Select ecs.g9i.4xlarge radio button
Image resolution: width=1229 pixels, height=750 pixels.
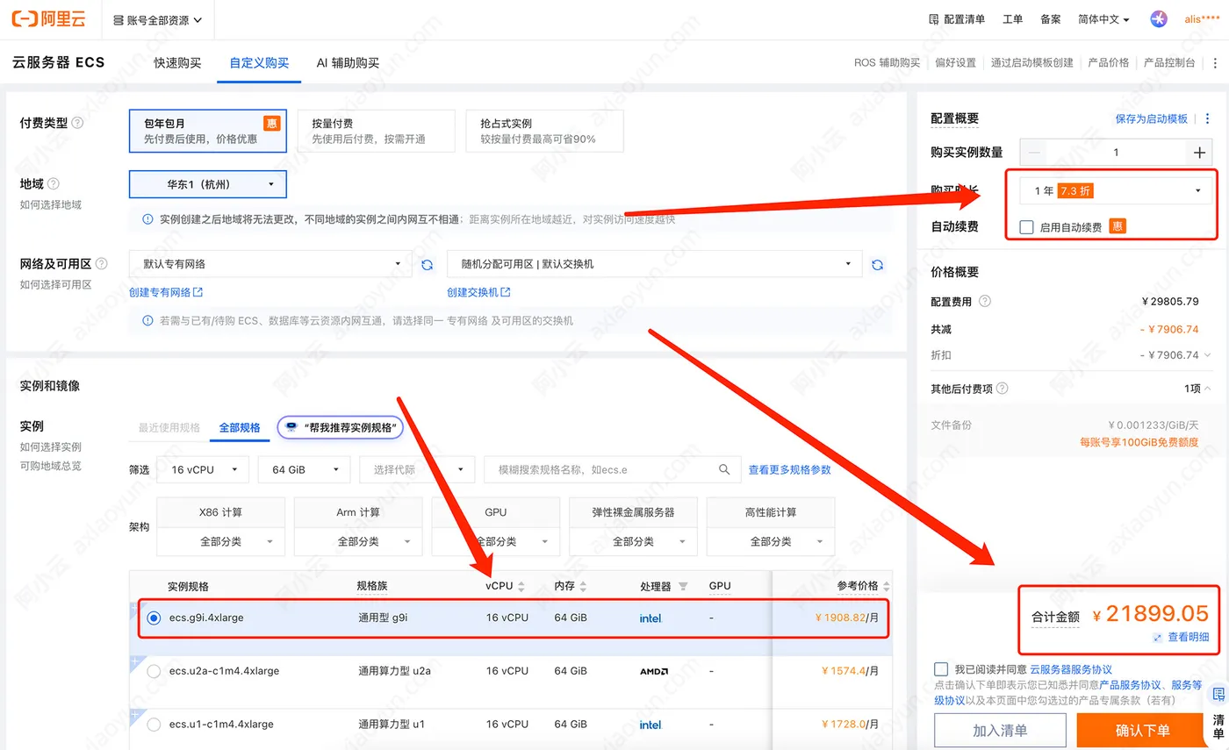click(x=155, y=618)
